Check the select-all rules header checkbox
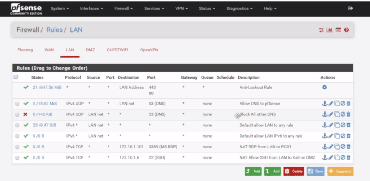The image size is (370, 181). coord(16,77)
